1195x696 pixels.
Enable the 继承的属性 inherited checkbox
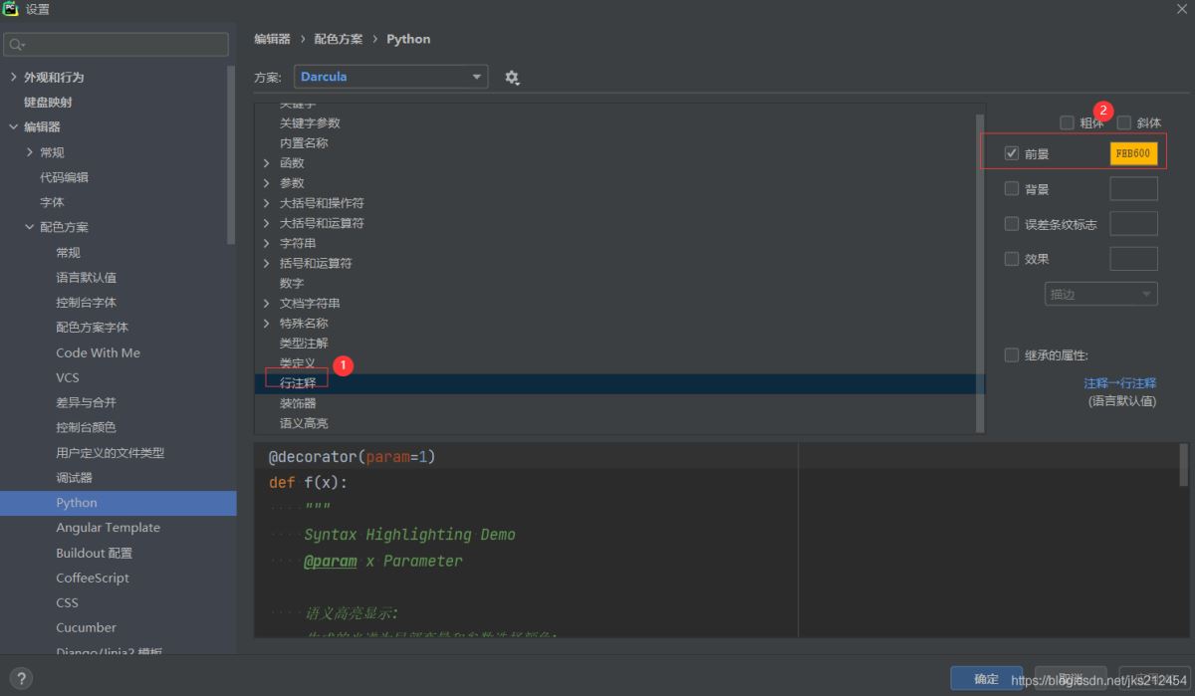point(1012,355)
